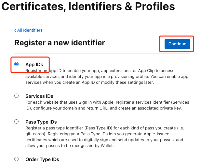Pick the Pass Type IDs radio button

pos(17,121)
